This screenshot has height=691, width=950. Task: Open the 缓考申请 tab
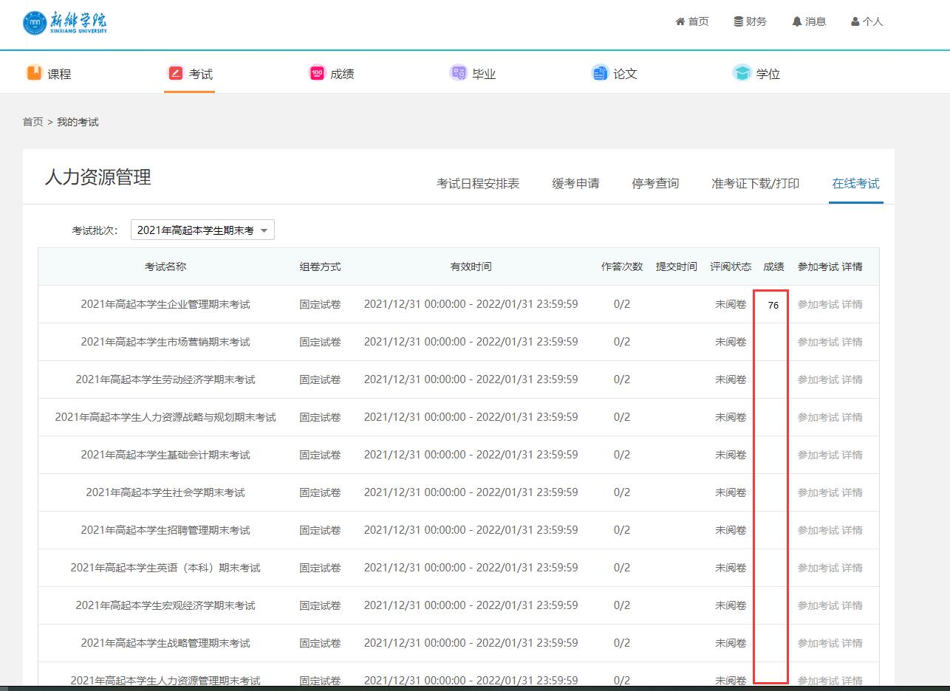575,184
